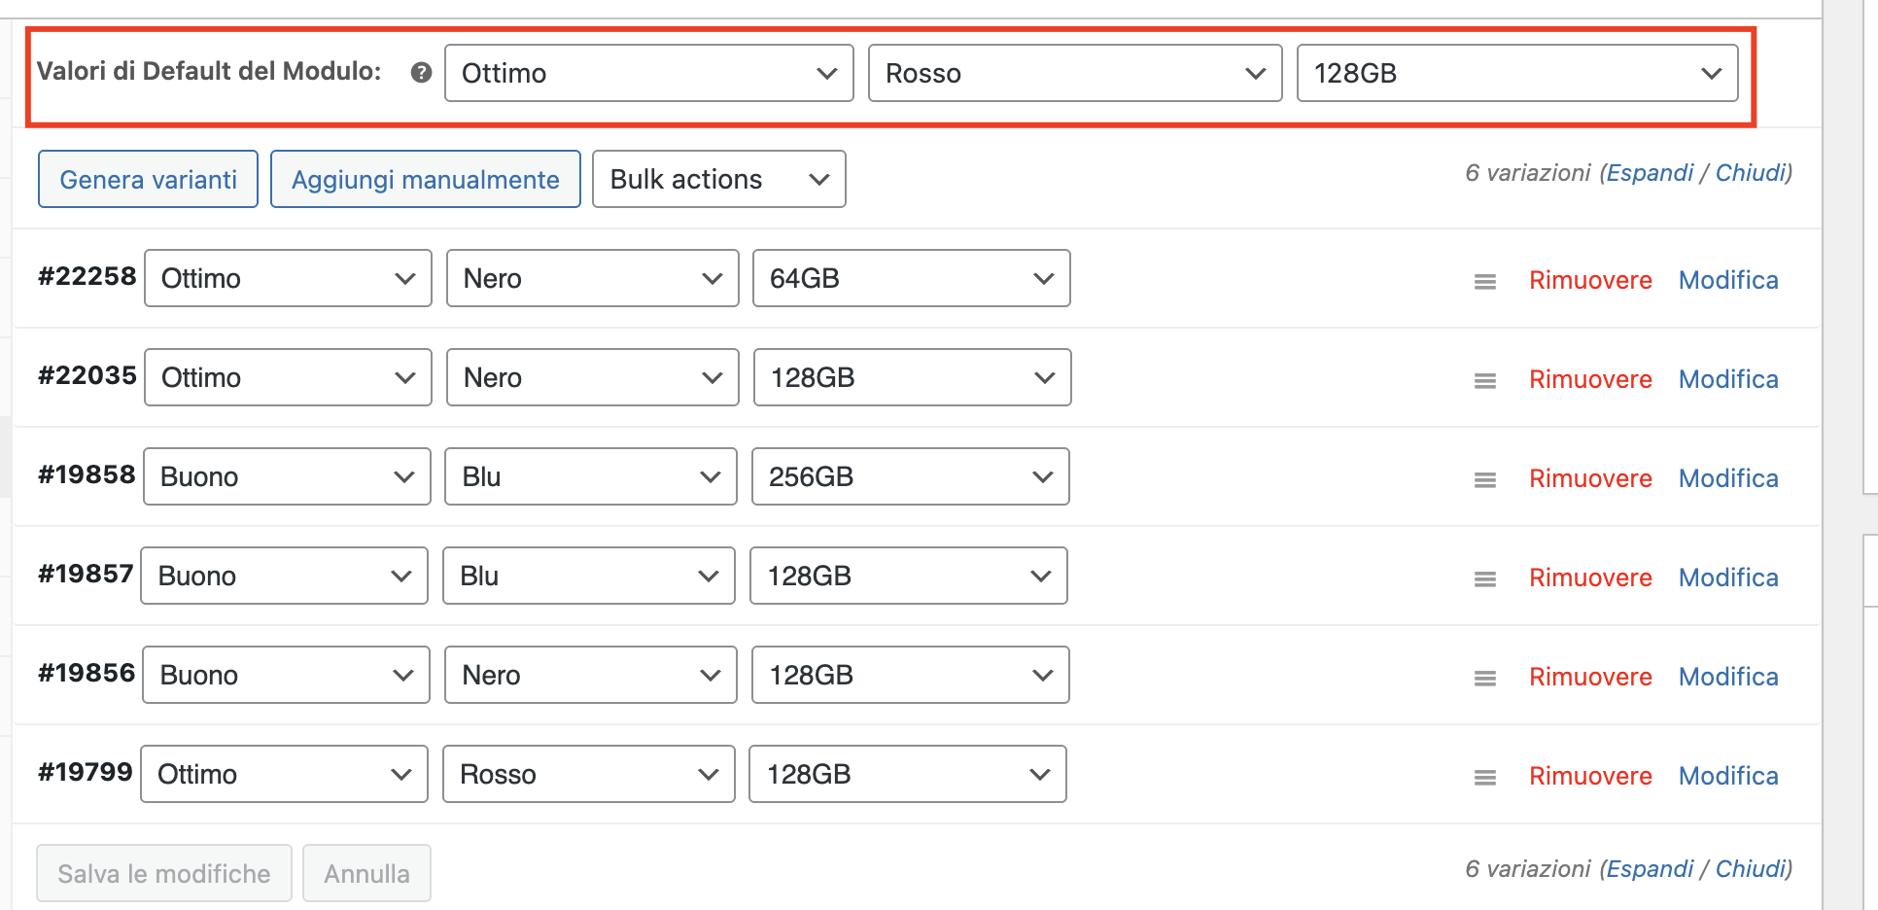Click variation ID #22258

[x=87, y=276]
